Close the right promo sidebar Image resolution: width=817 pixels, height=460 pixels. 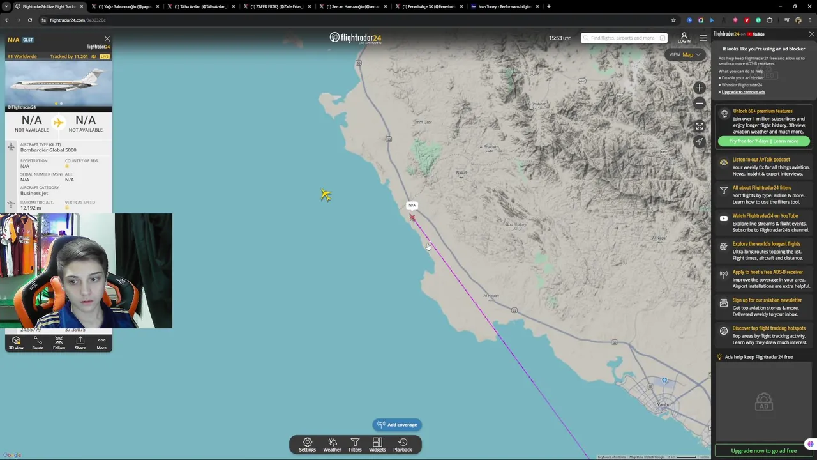point(811,34)
